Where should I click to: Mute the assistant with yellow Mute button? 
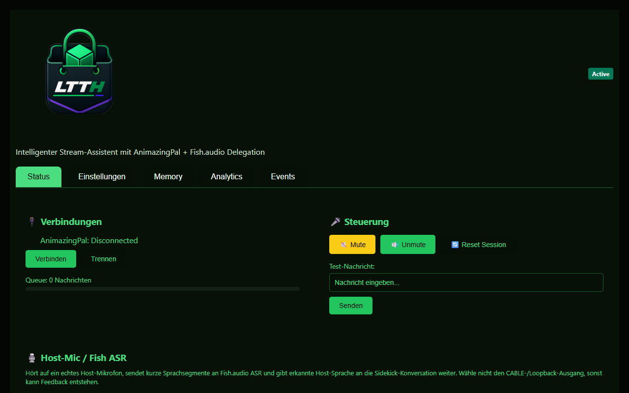click(x=352, y=245)
